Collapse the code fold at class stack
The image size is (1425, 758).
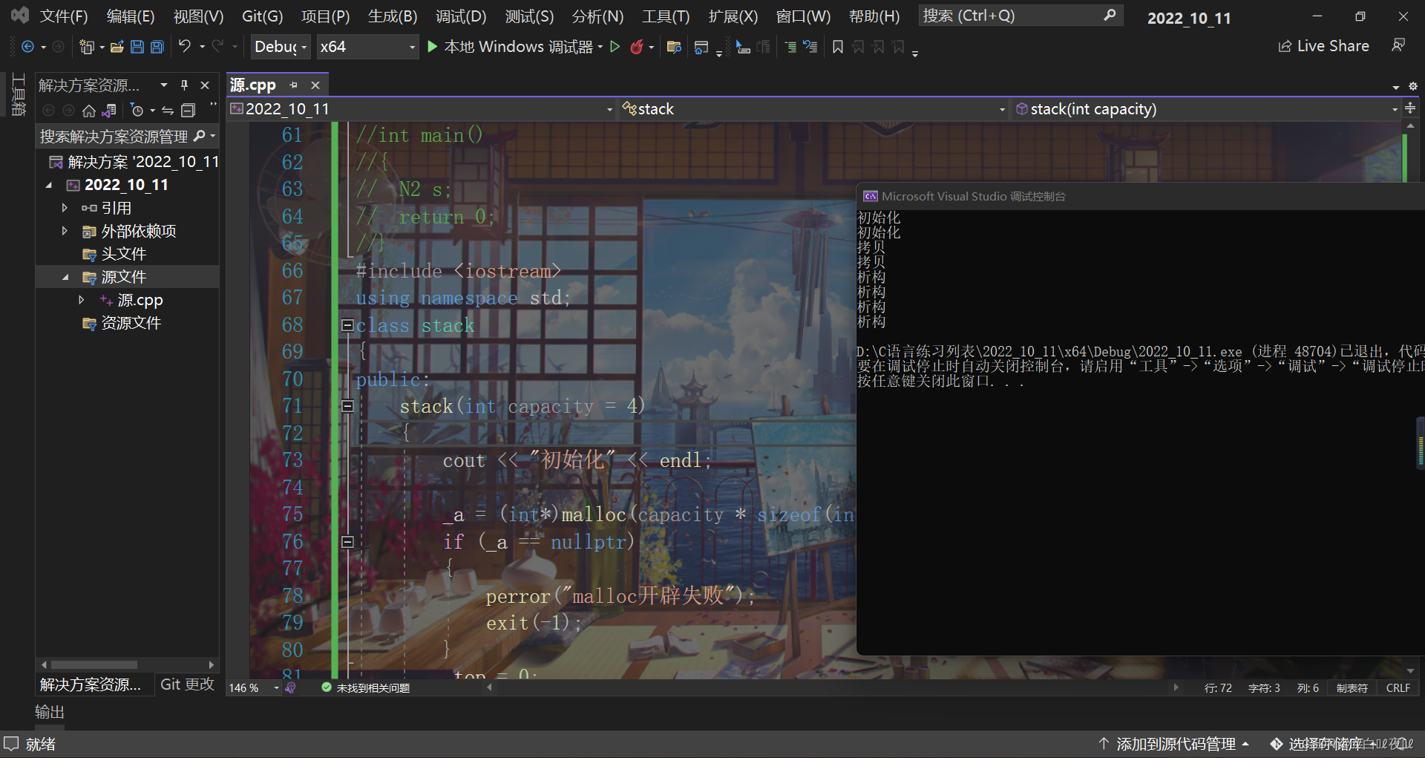pyautogui.click(x=347, y=324)
